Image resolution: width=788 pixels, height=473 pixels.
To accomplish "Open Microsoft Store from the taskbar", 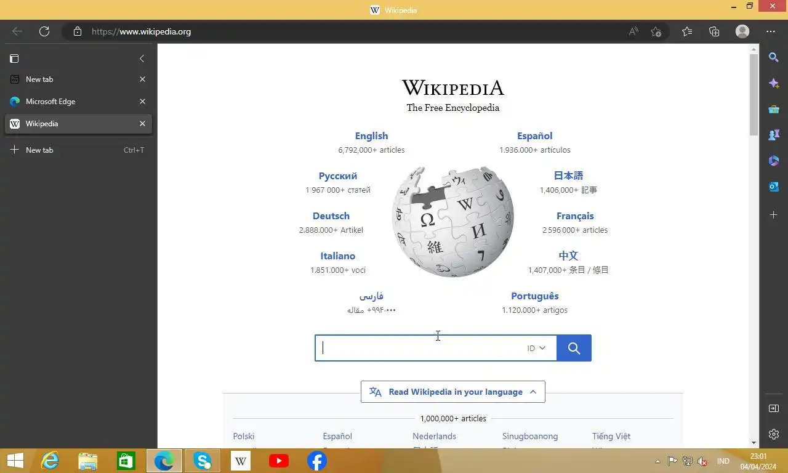I will [x=126, y=461].
